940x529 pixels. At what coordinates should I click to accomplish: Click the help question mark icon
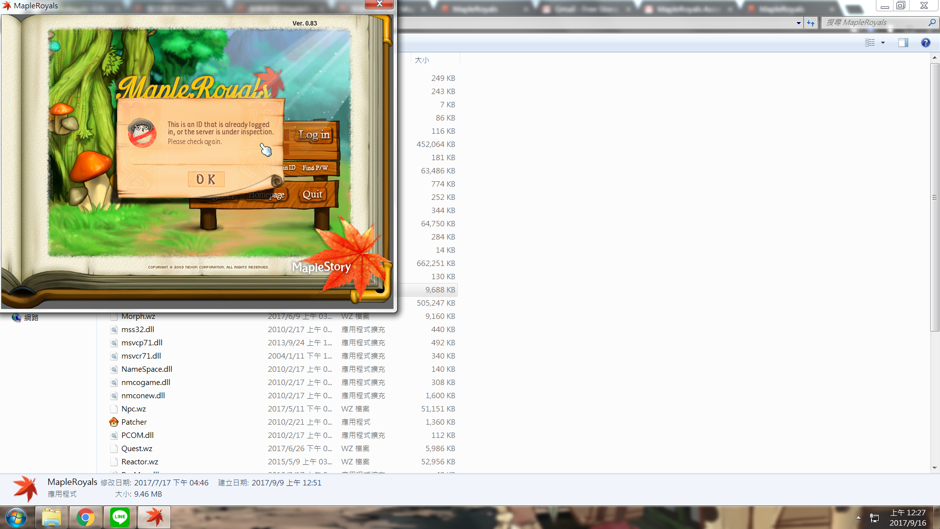(x=925, y=43)
